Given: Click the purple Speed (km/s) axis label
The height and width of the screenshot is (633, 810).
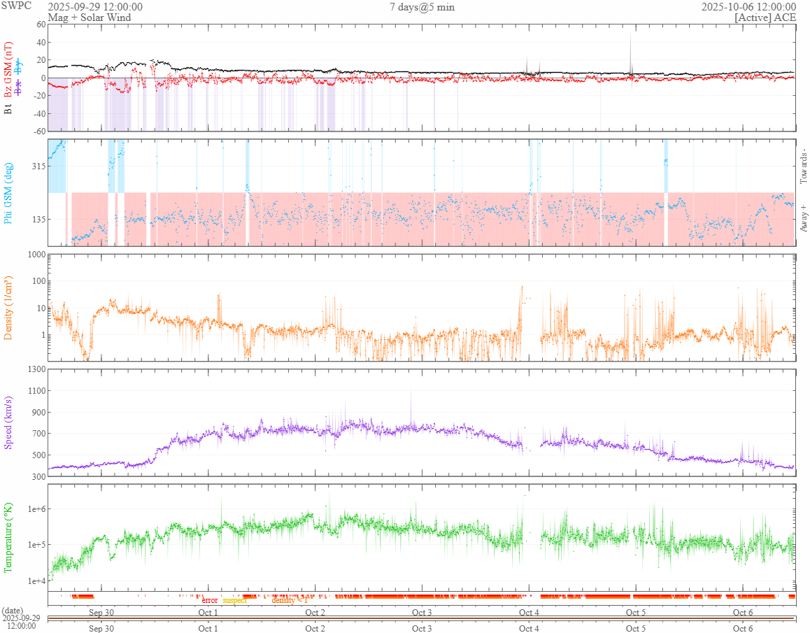Looking at the screenshot, I should [x=8, y=422].
